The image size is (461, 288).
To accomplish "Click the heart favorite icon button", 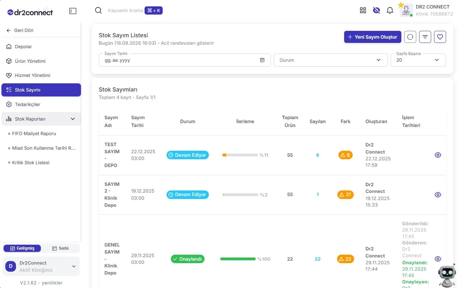I will (x=440, y=37).
